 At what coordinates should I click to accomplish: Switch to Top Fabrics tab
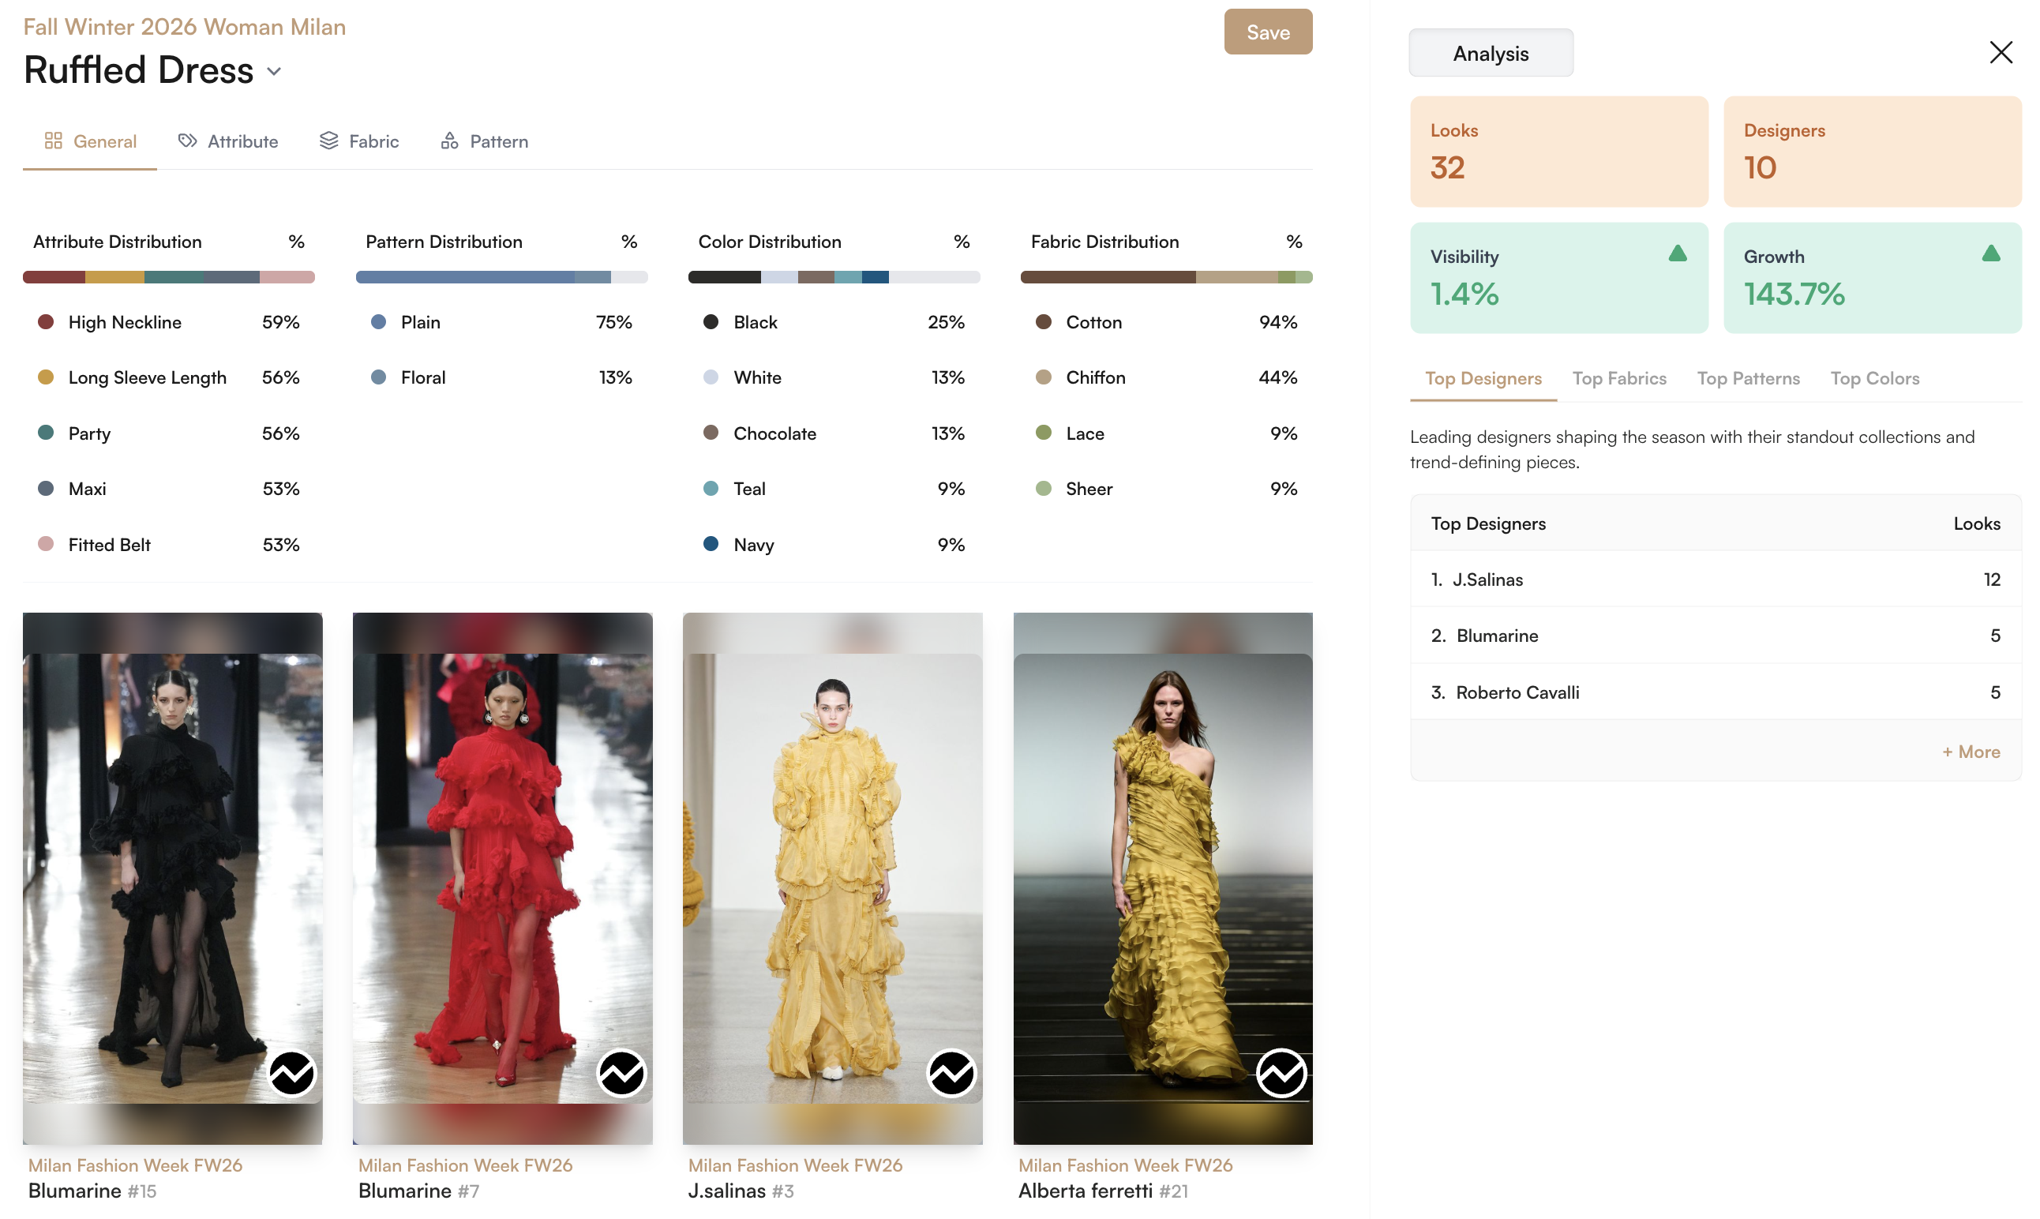click(x=1618, y=379)
